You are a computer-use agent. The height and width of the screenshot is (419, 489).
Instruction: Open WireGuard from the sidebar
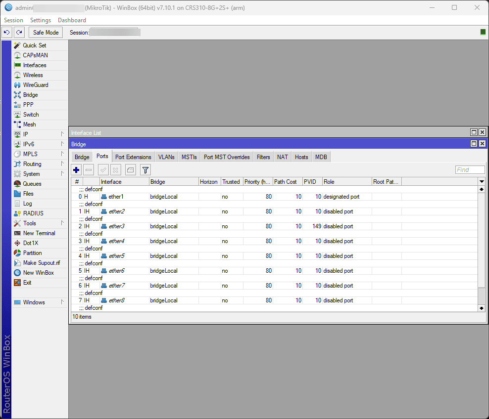pyautogui.click(x=36, y=85)
